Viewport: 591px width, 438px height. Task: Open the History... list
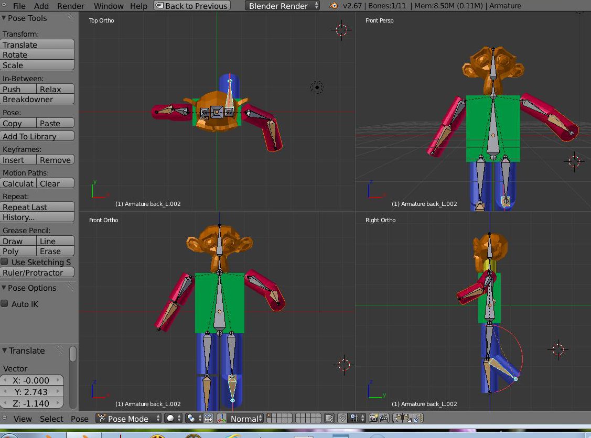(37, 217)
